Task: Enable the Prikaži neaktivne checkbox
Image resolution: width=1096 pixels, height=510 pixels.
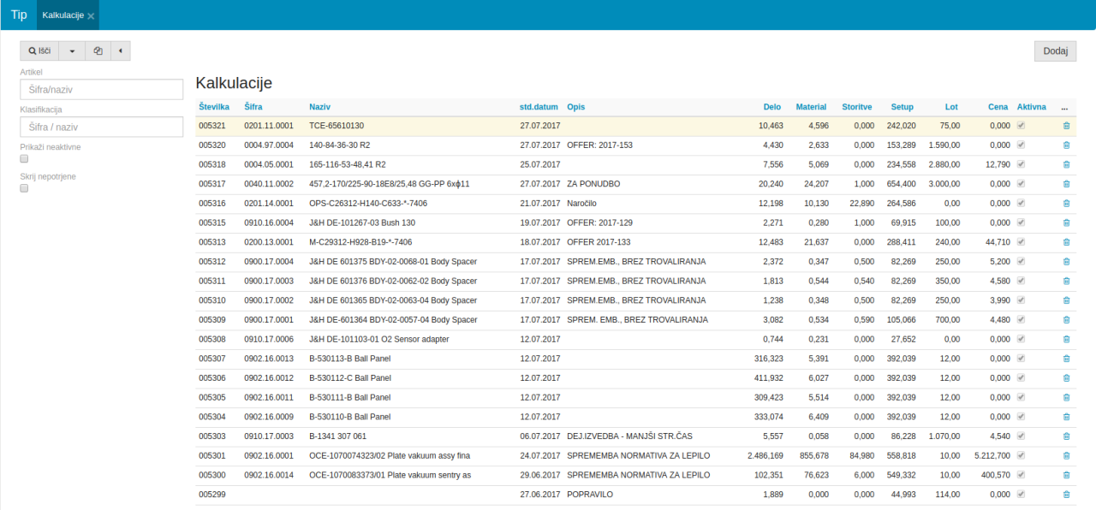Action: (x=24, y=159)
